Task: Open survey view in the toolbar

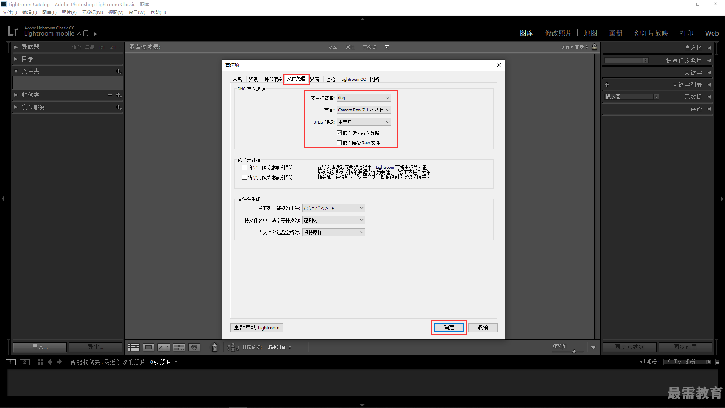Action: pyautogui.click(x=179, y=347)
